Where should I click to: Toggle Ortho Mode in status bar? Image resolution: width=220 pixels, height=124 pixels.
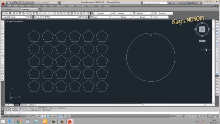36,116
